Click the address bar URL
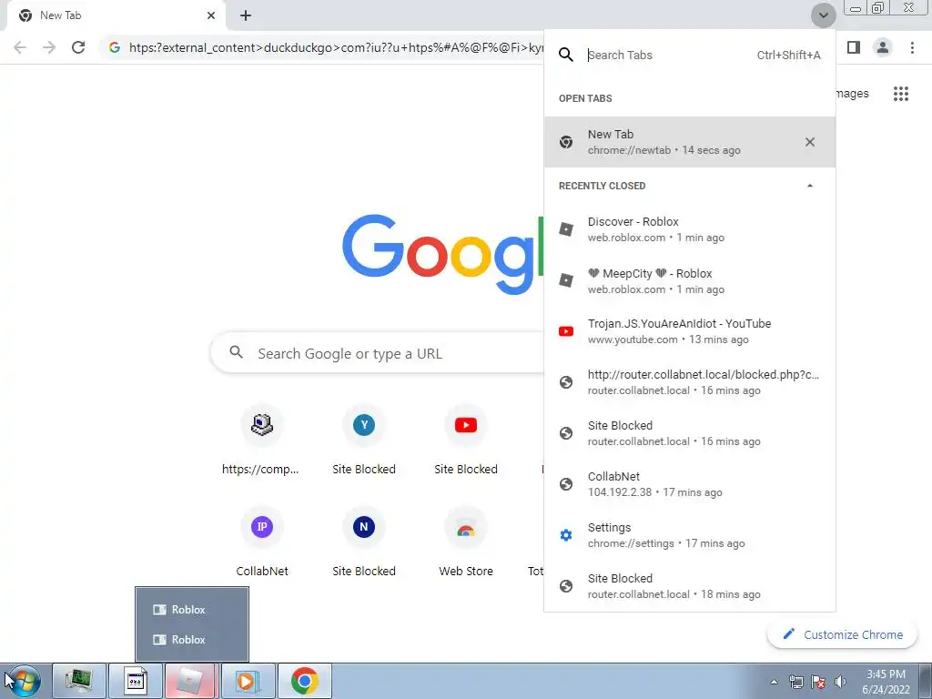 tap(336, 47)
